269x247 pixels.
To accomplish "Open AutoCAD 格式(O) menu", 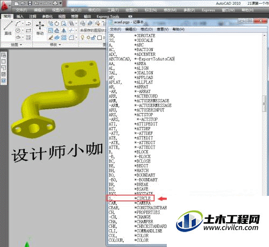I will [94, 10].
